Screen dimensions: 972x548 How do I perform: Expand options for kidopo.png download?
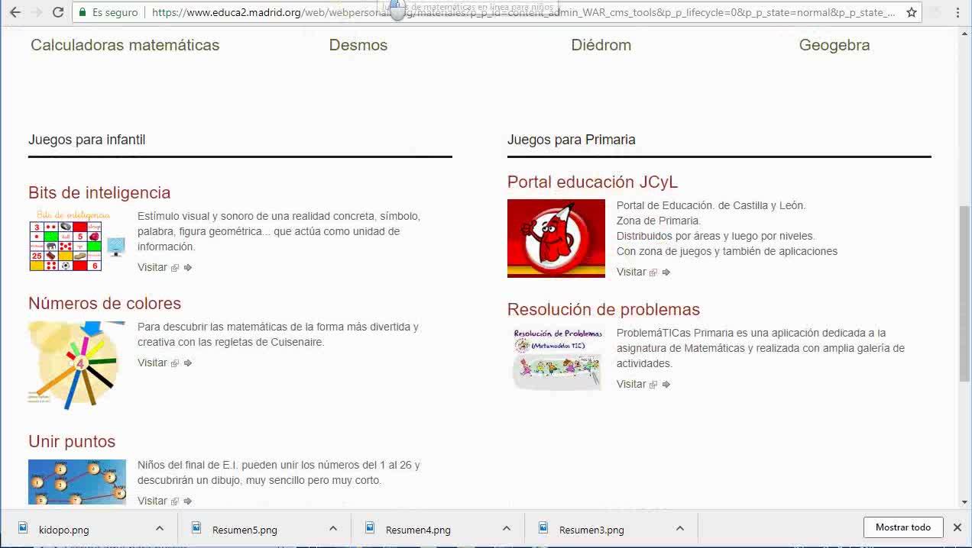click(160, 528)
